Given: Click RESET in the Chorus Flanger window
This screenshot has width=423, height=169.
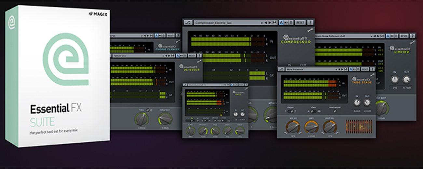Looking at the screenshot, I should click(171, 35).
